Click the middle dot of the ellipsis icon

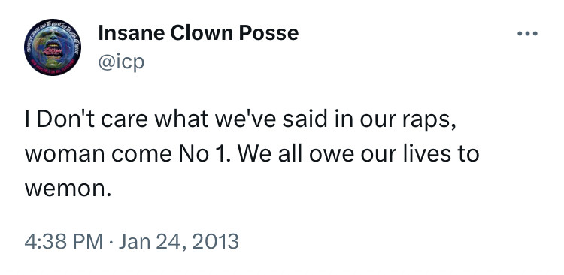tap(527, 34)
